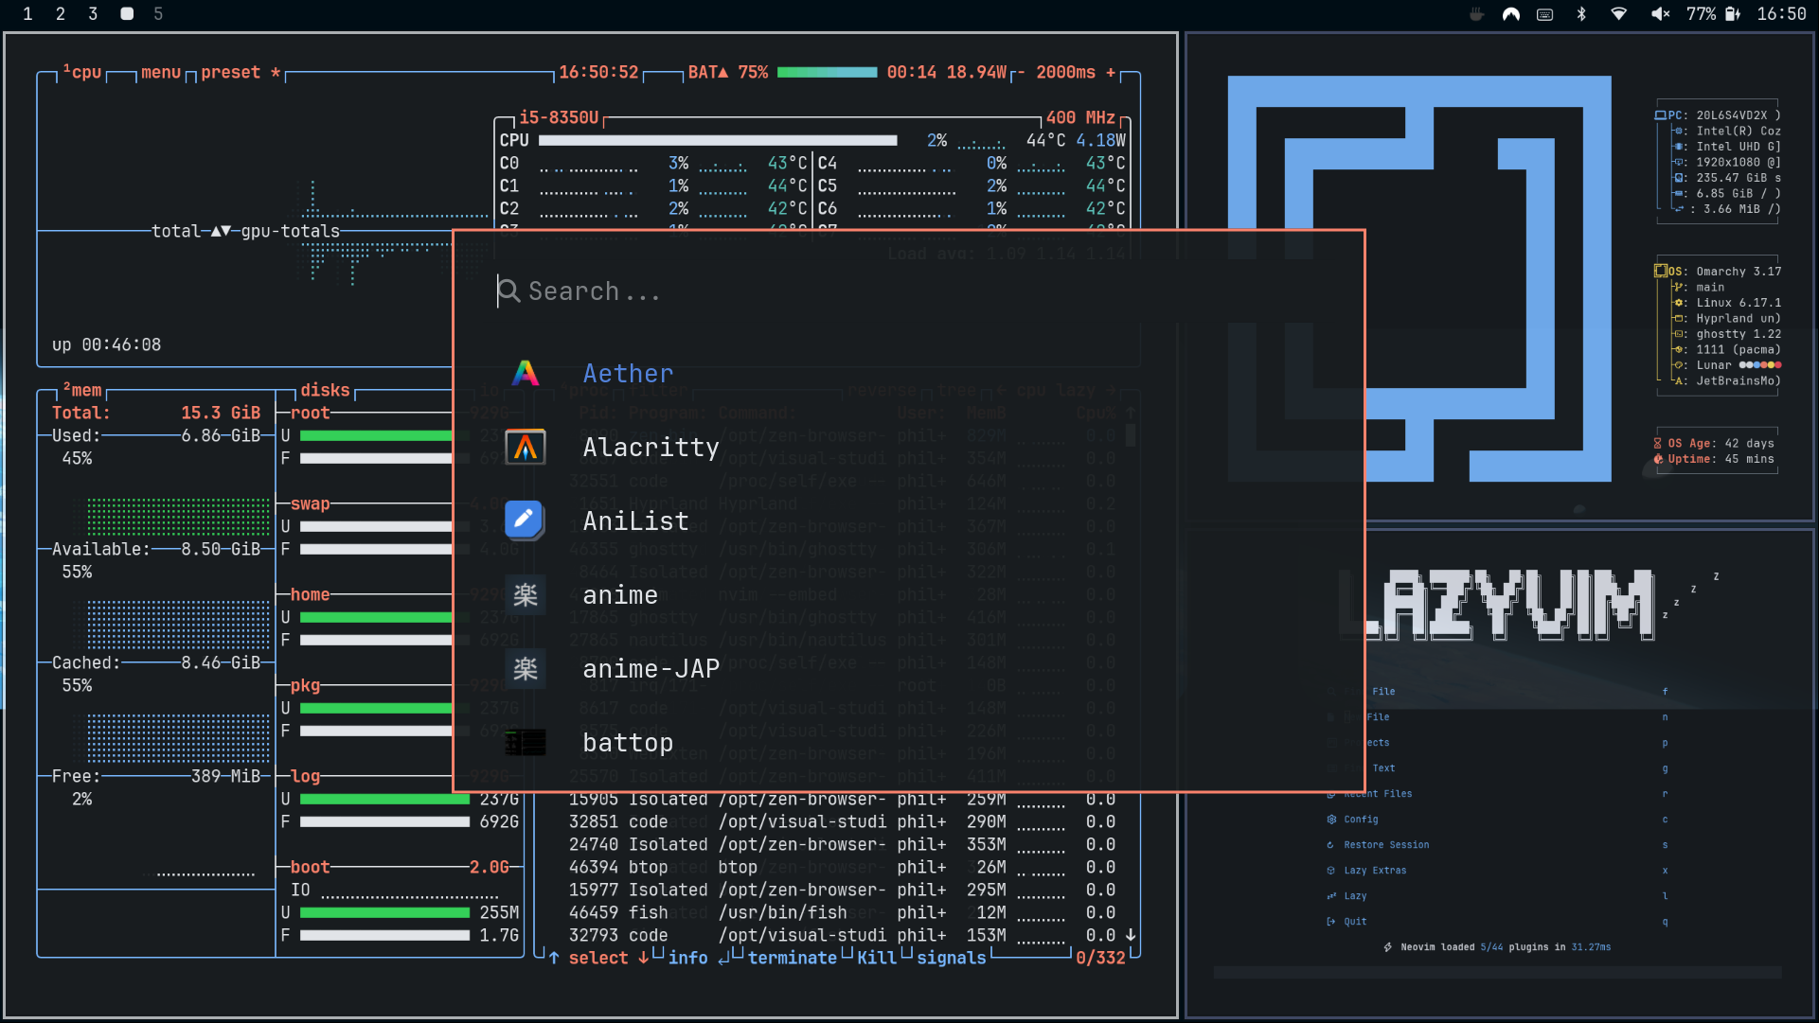Click Kill in btop process footer
Viewport: 1819px width, 1023px height.
pyautogui.click(x=877, y=958)
